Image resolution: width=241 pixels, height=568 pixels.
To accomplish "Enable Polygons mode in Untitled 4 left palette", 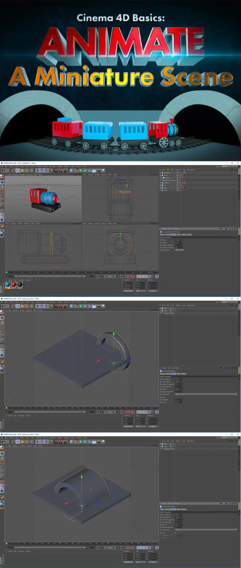I will (x=2, y=205).
